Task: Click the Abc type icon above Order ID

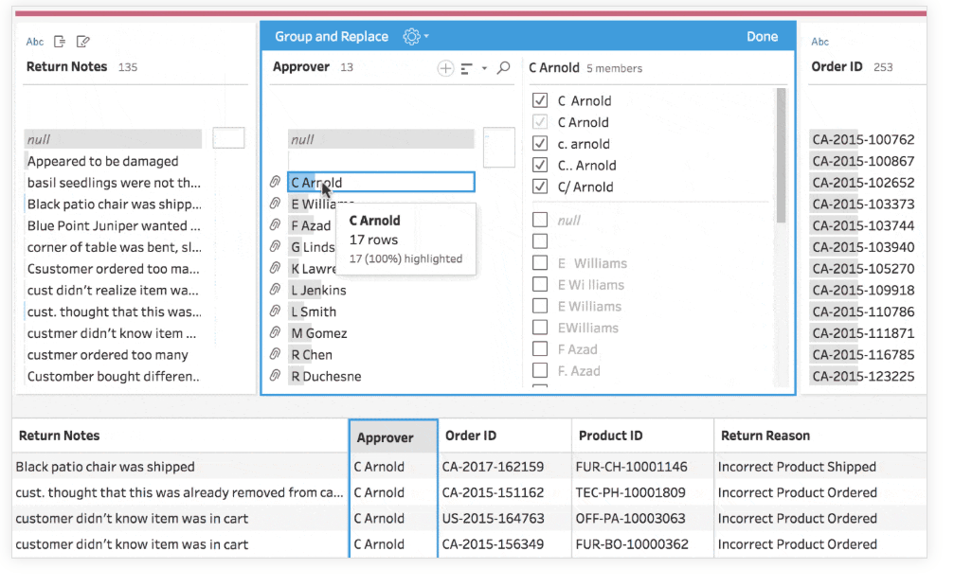Action: (820, 42)
